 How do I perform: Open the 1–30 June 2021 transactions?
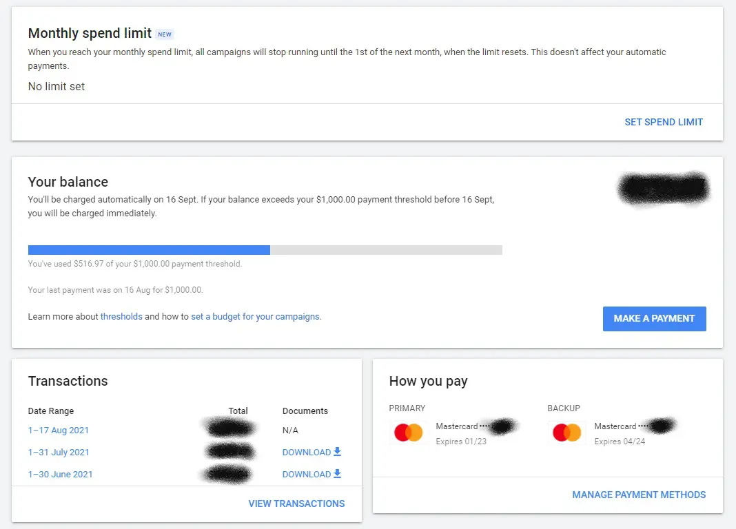point(60,475)
